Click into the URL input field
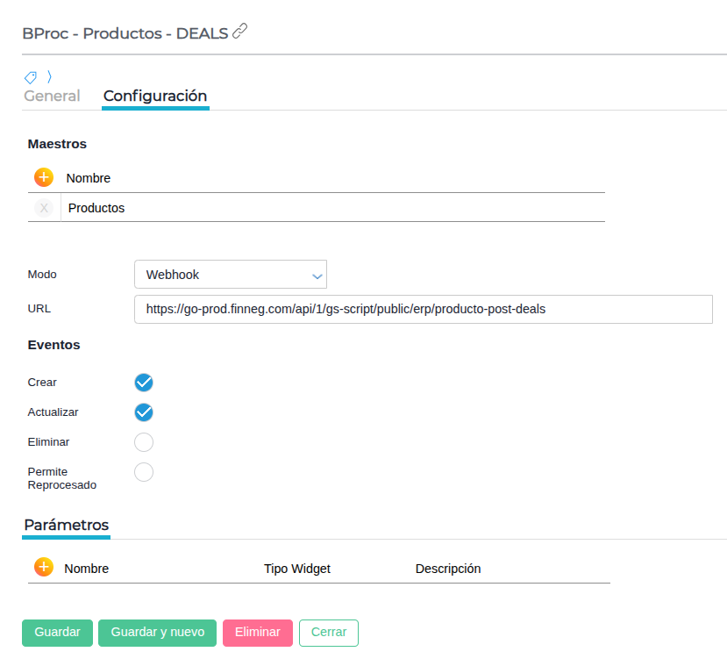Viewport: 727px width, 666px height. [423, 310]
